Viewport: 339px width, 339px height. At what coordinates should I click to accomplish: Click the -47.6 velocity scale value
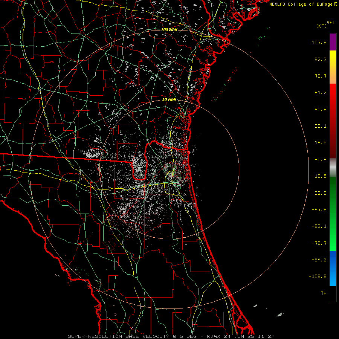pyautogui.click(x=319, y=210)
